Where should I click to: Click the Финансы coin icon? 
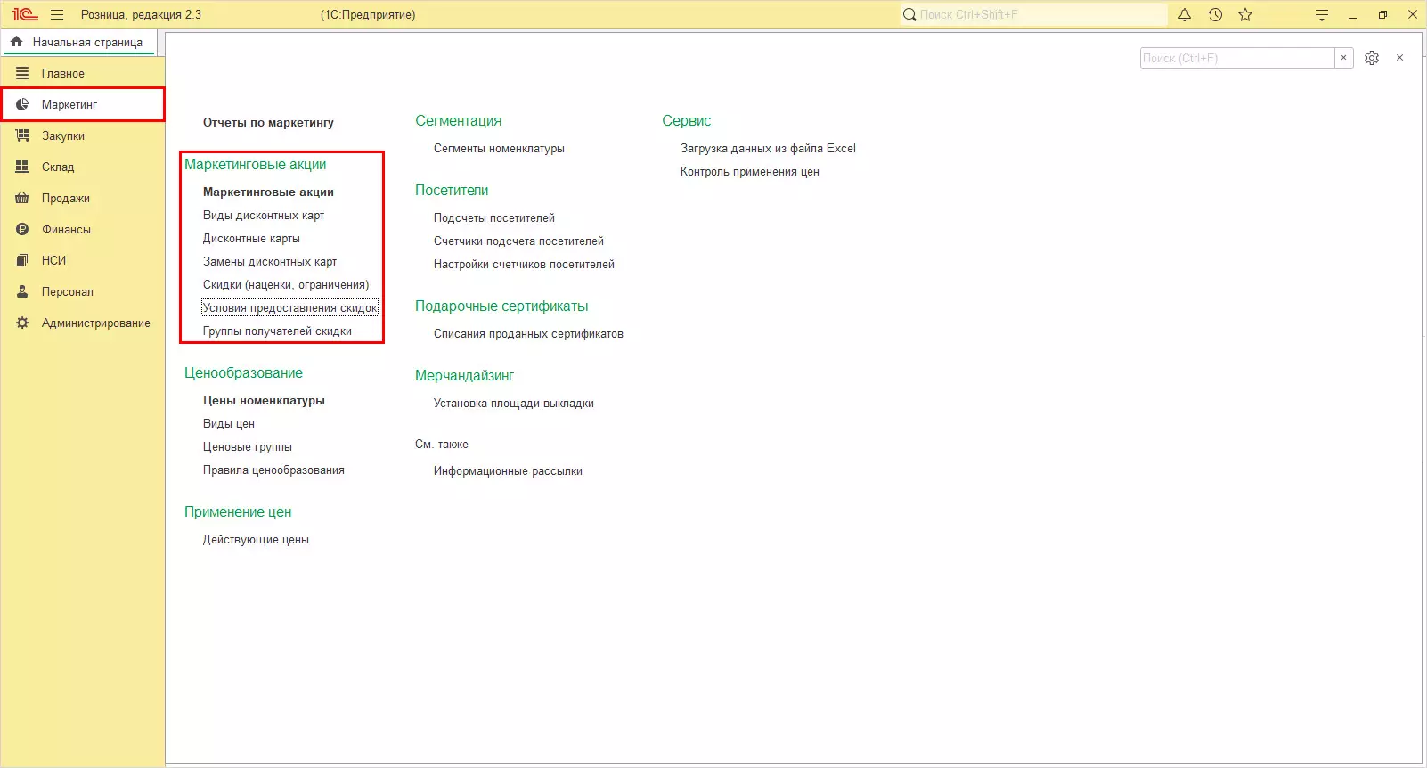coord(22,229)
